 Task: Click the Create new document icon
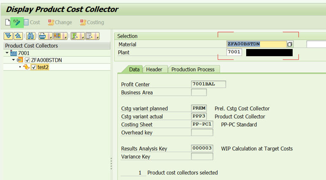pyautogui.click(x=8, y=22)
